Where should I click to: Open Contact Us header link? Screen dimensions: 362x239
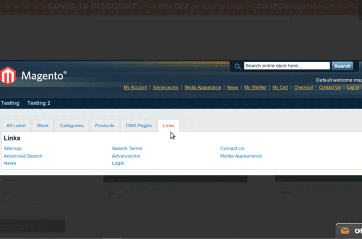[330, 87]
